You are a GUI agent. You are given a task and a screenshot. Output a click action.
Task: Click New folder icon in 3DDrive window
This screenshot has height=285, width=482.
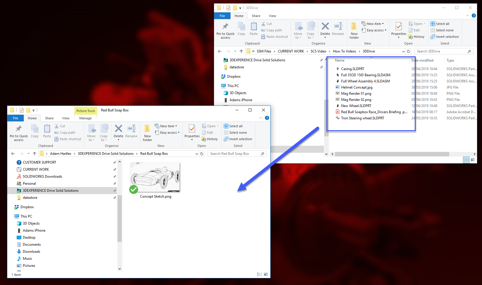(354, 30)
